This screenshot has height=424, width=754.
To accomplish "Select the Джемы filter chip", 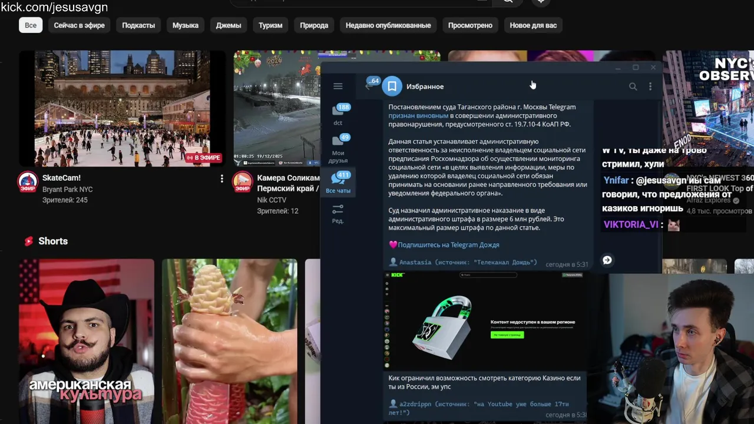I will [x=229, y=25].
